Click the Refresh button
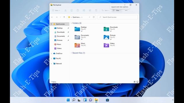The width and height of the screenshot is (184, 103). tap(94, 17)
